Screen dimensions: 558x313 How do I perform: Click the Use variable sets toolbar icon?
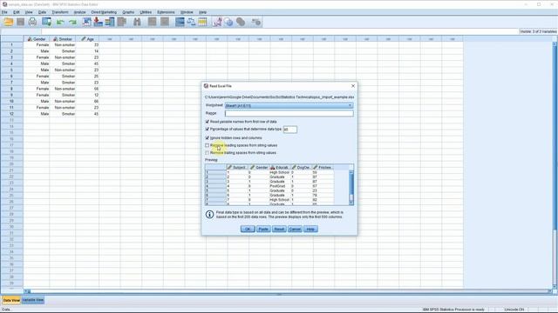point(228,22)
